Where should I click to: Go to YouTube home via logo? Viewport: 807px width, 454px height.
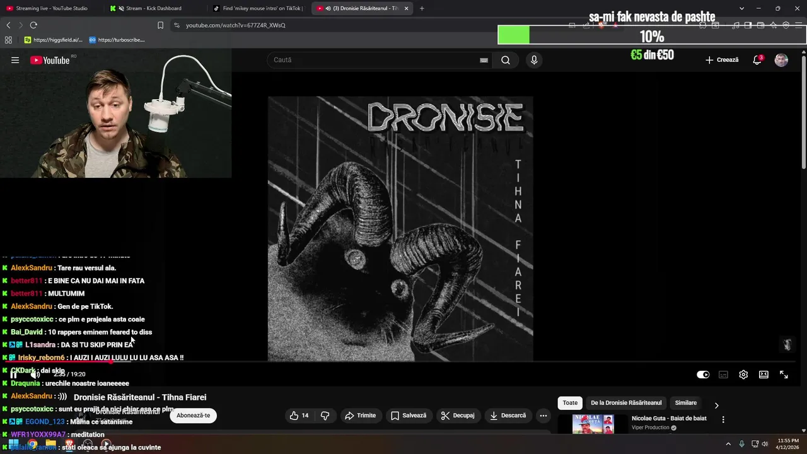[50, 60]
